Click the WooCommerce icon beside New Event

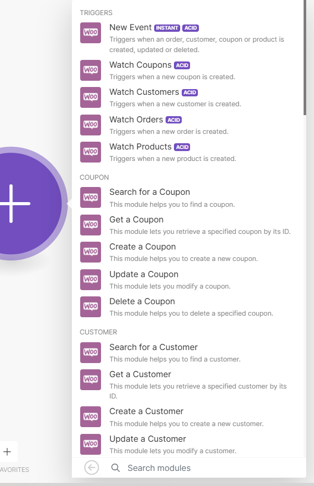91,33
